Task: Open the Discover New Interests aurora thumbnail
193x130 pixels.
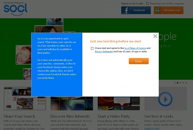Action: click(x=72, y=103)
